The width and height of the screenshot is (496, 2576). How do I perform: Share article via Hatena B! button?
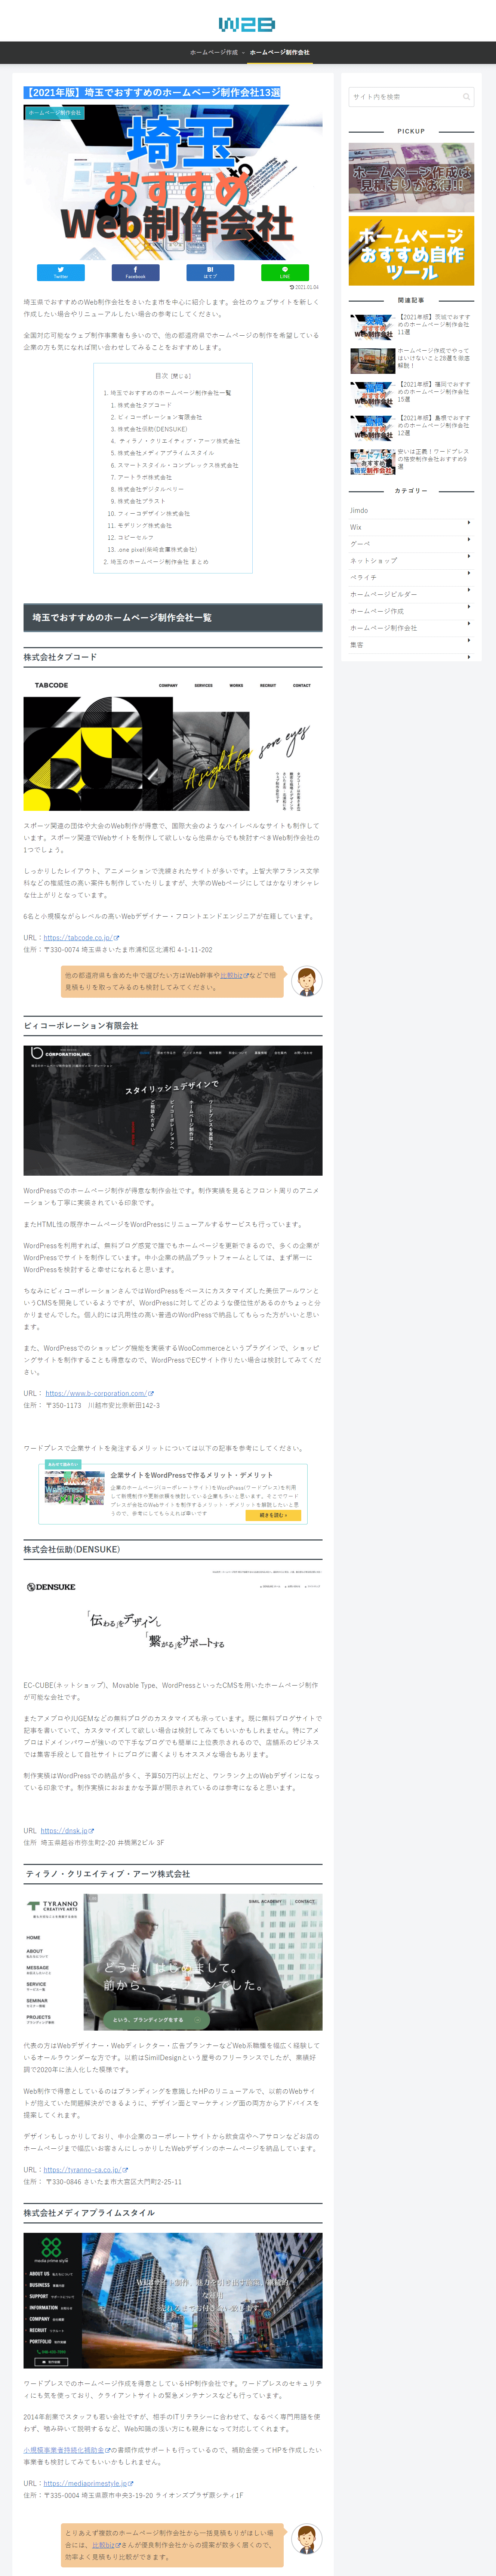[210, 272]
